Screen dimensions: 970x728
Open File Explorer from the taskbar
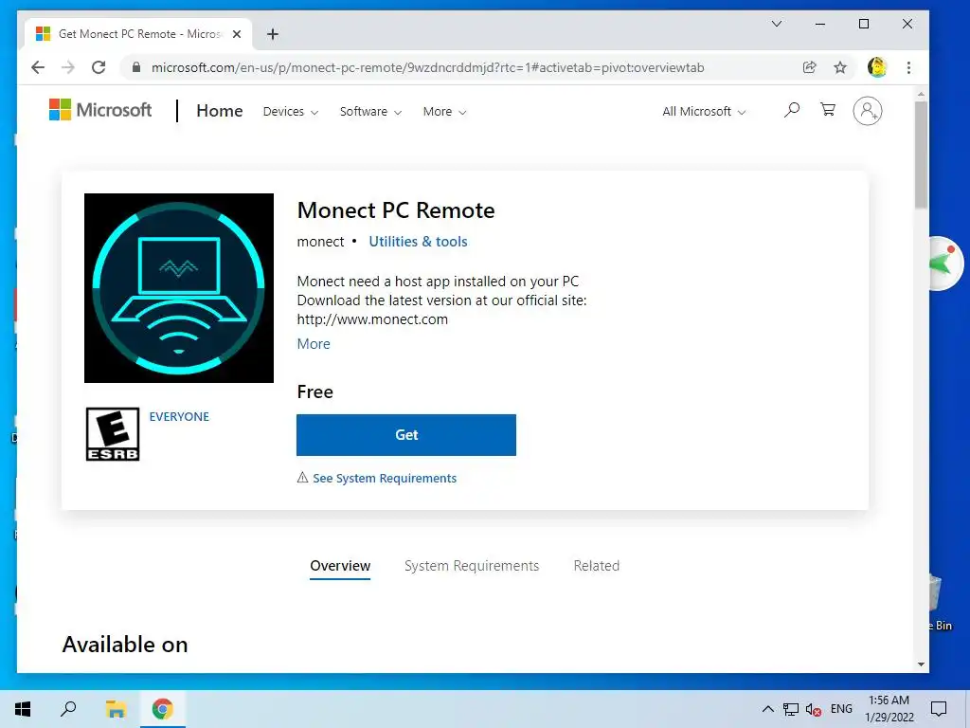116,709
